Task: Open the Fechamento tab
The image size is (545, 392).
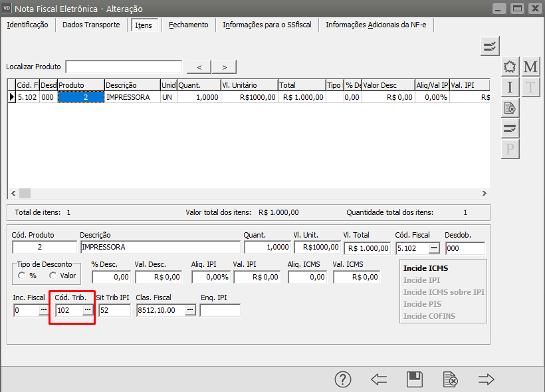Action: pos(188,25)
